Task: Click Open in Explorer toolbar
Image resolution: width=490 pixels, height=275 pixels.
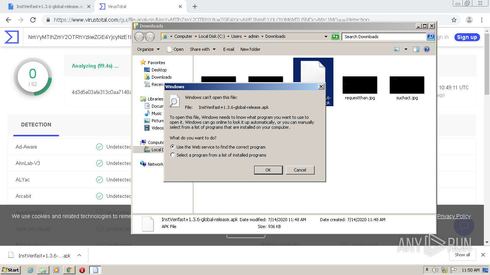Action: pyautogui.click(x=175, y=49)
